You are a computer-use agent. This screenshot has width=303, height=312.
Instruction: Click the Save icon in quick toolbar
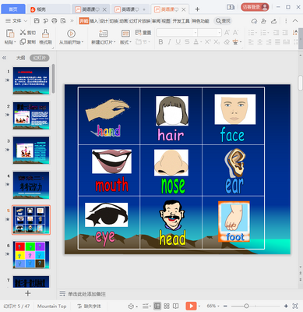(37, 21)
